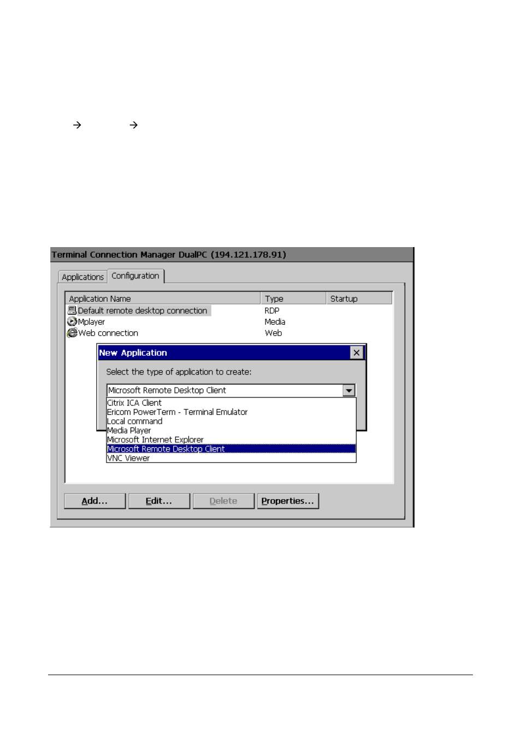
Task: Choose Citrix ICA Client from list
Action: click(231, 403)
